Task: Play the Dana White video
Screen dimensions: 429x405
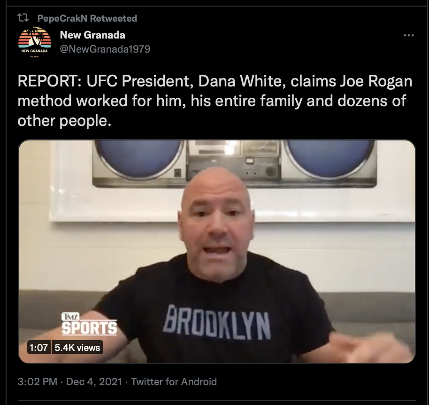Action: [x=217, y=251]
